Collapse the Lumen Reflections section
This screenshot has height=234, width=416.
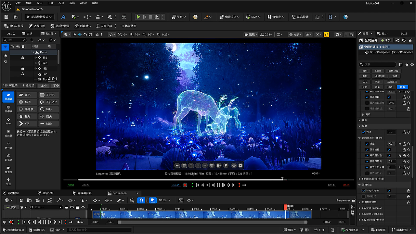[360, 138]
